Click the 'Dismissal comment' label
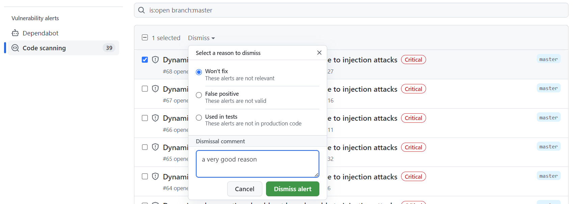Viewport: 579px width, 204px height. tap(220, 141)
